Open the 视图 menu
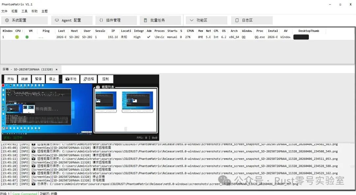Screen dimensions: 356x195 pos(14,11)
